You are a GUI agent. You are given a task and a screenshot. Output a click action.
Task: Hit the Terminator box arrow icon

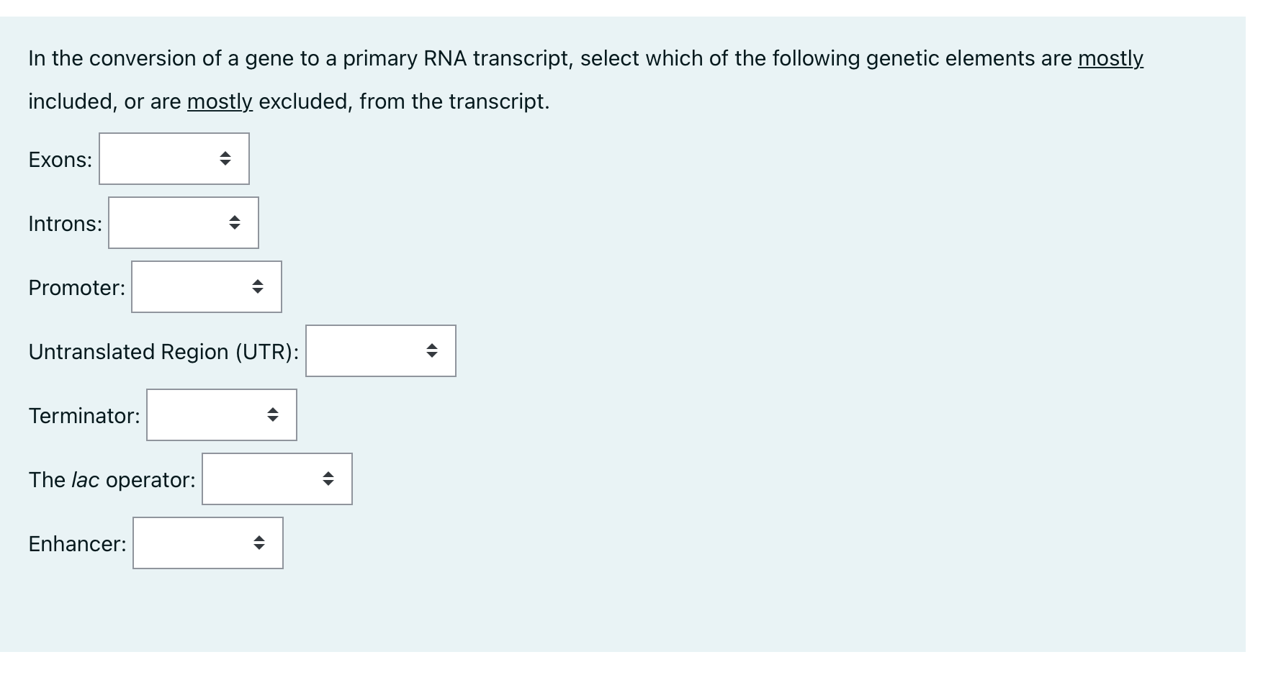(273, 414)
